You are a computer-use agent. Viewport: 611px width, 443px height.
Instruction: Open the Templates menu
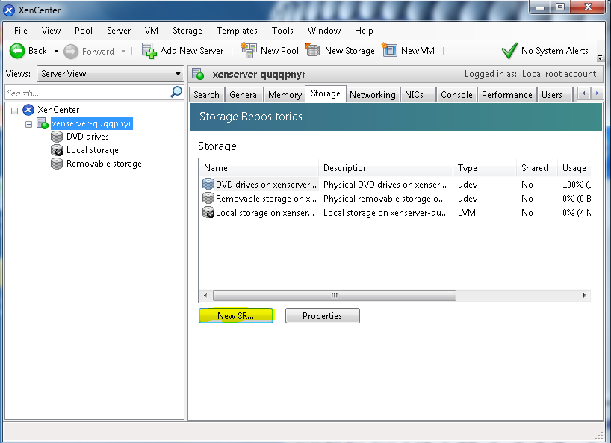tap(237, 31)
